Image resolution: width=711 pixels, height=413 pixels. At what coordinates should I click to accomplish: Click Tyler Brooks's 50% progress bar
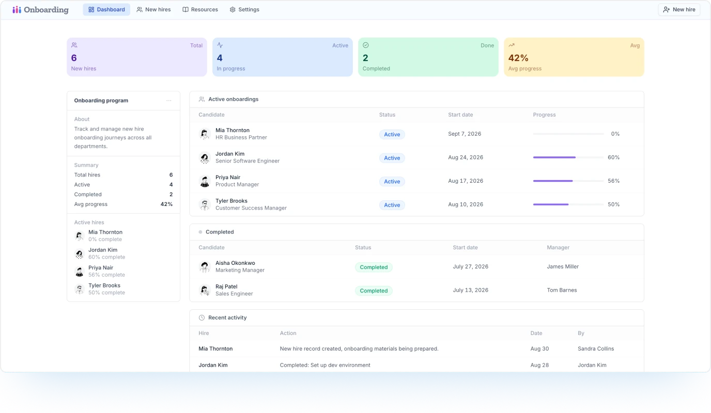point(568,204)
